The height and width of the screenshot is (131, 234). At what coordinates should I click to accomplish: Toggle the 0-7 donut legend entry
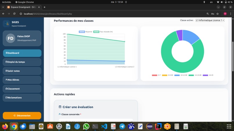156,75
